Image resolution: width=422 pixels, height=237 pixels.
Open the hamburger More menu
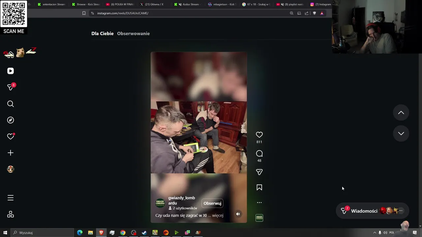[x=11, y=198]
